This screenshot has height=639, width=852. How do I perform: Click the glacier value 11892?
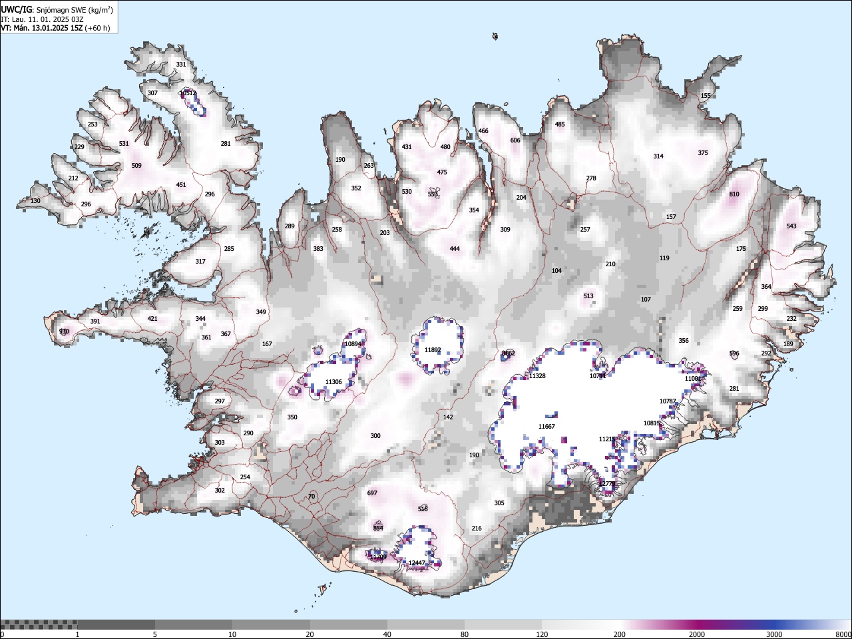(433, 350)
